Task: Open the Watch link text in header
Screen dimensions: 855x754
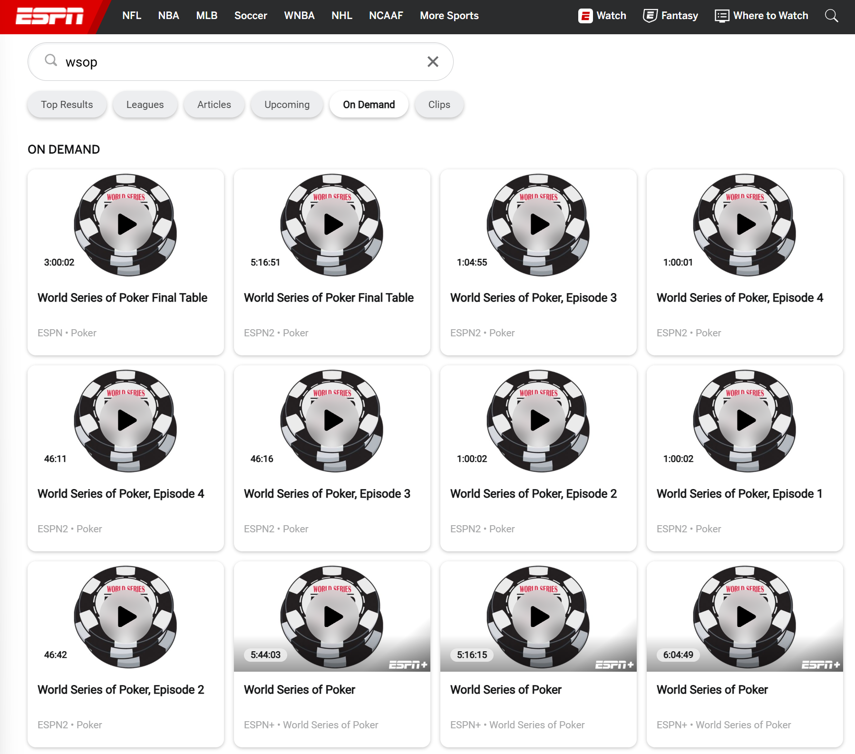Action: click(x=612, y=16)
